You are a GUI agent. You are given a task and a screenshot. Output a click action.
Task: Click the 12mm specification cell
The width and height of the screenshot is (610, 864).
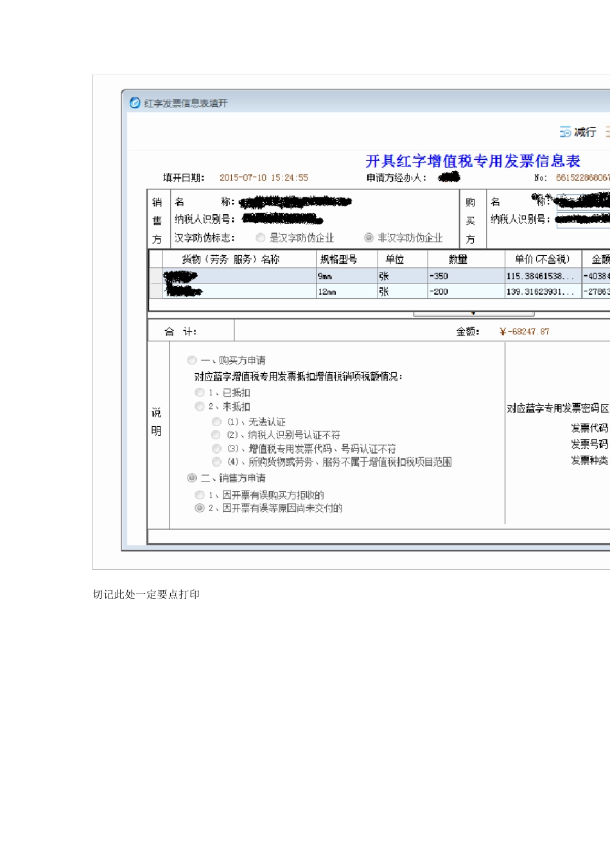pyautogui.click(x=347, y=291)
